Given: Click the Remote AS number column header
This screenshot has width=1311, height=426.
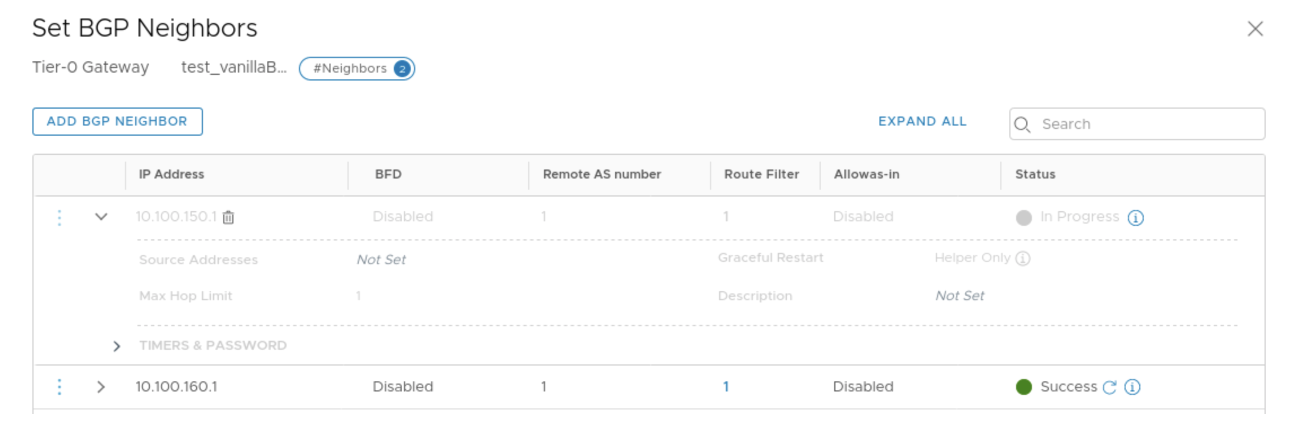Looking at the screenshot, I should [601, 174].
